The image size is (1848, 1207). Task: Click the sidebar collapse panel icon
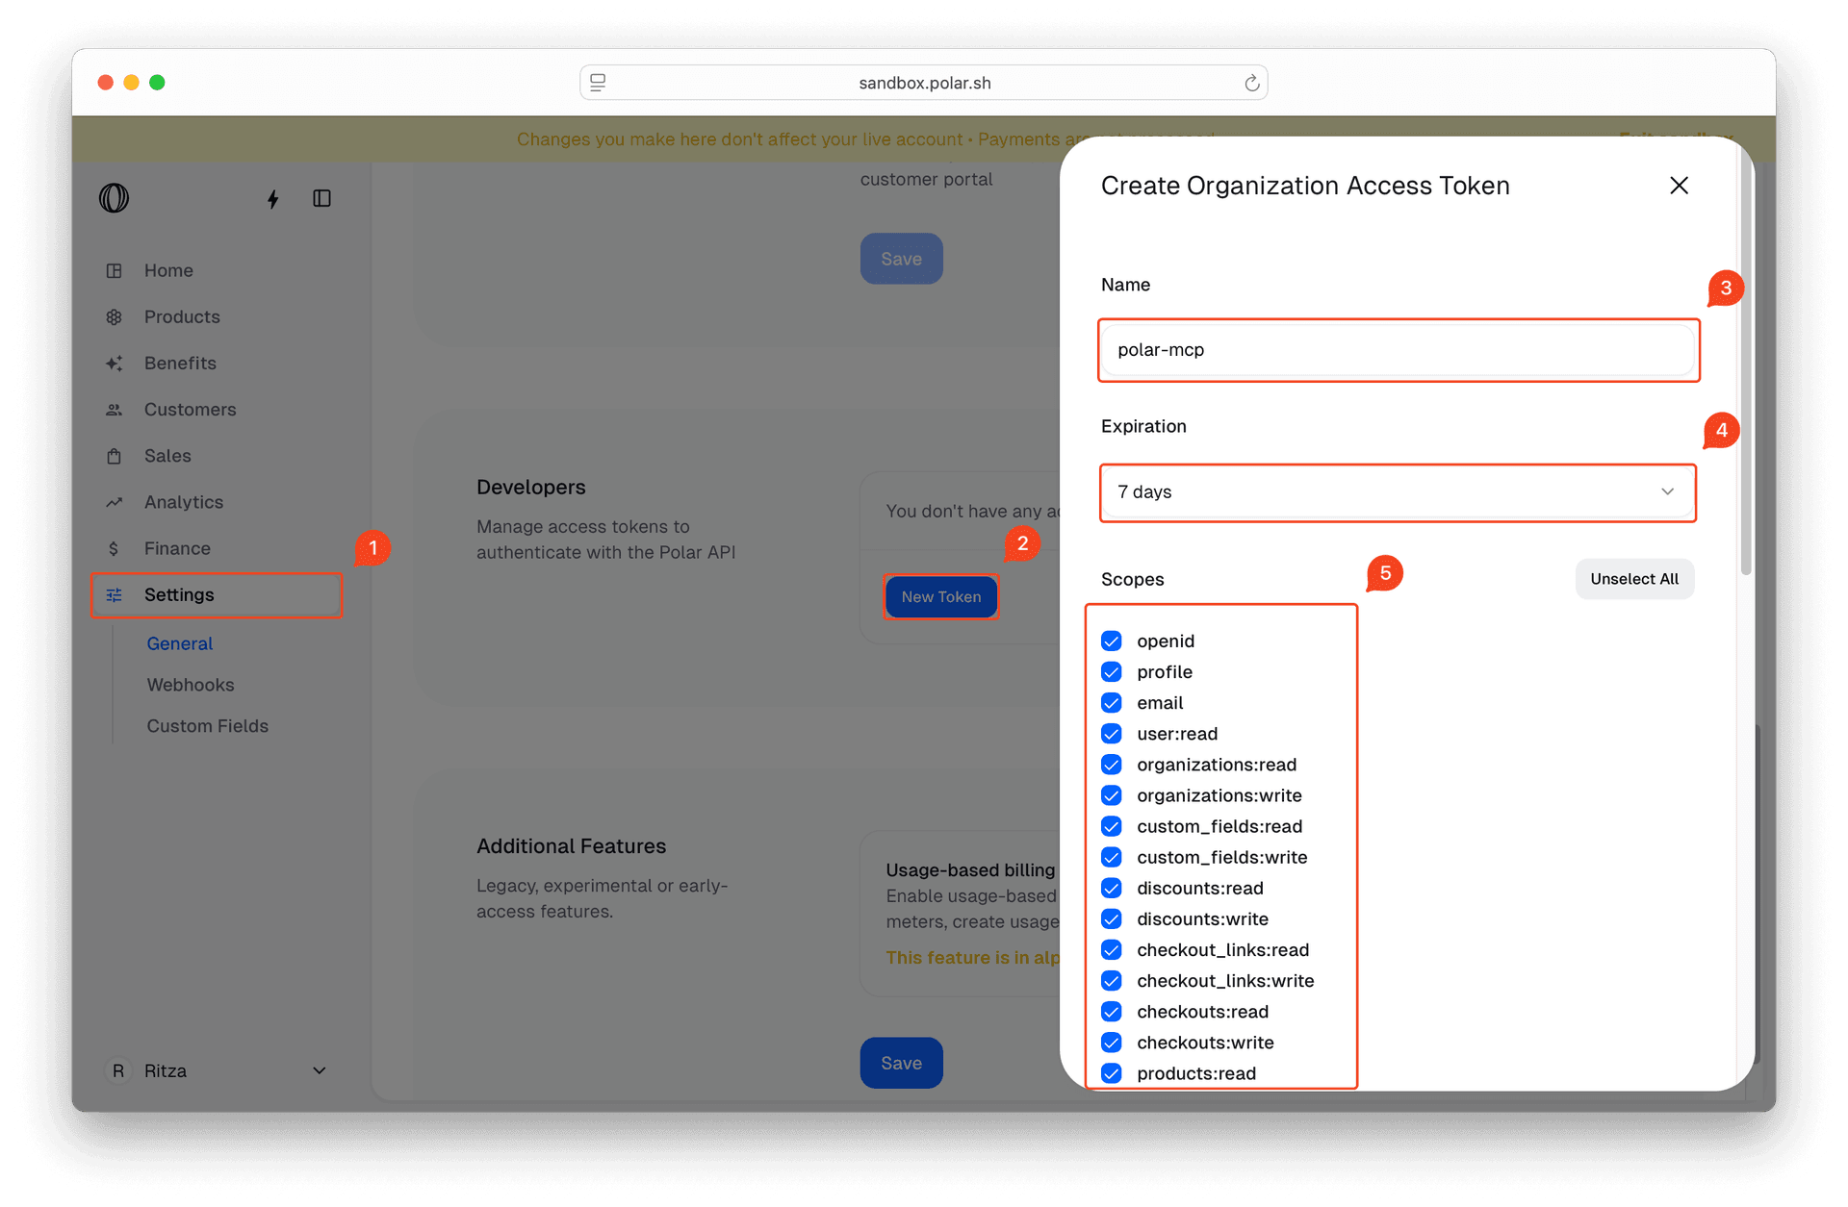(321, 198)
